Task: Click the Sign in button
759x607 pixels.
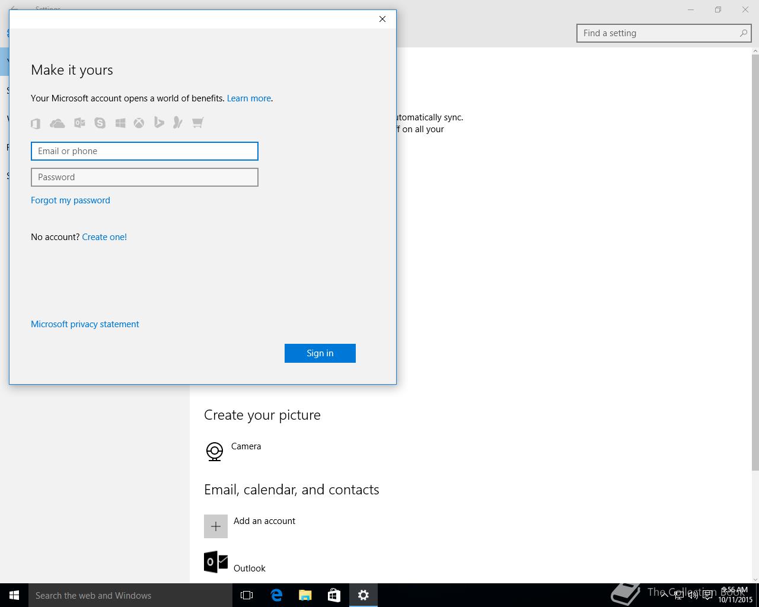Action: tap(320, 353)
